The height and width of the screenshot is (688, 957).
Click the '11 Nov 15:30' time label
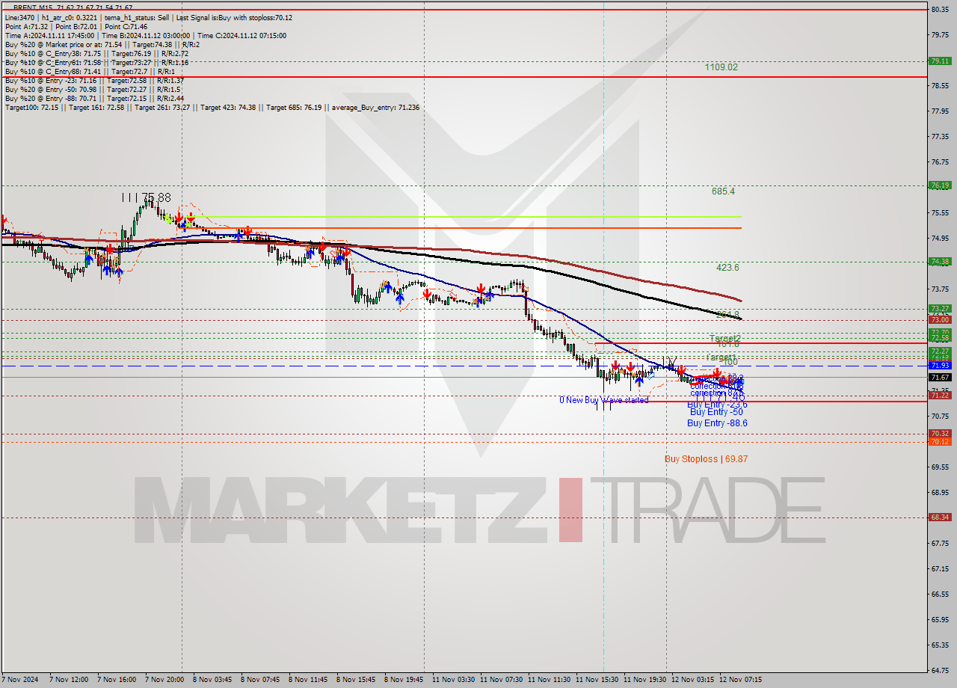point(597,680)
